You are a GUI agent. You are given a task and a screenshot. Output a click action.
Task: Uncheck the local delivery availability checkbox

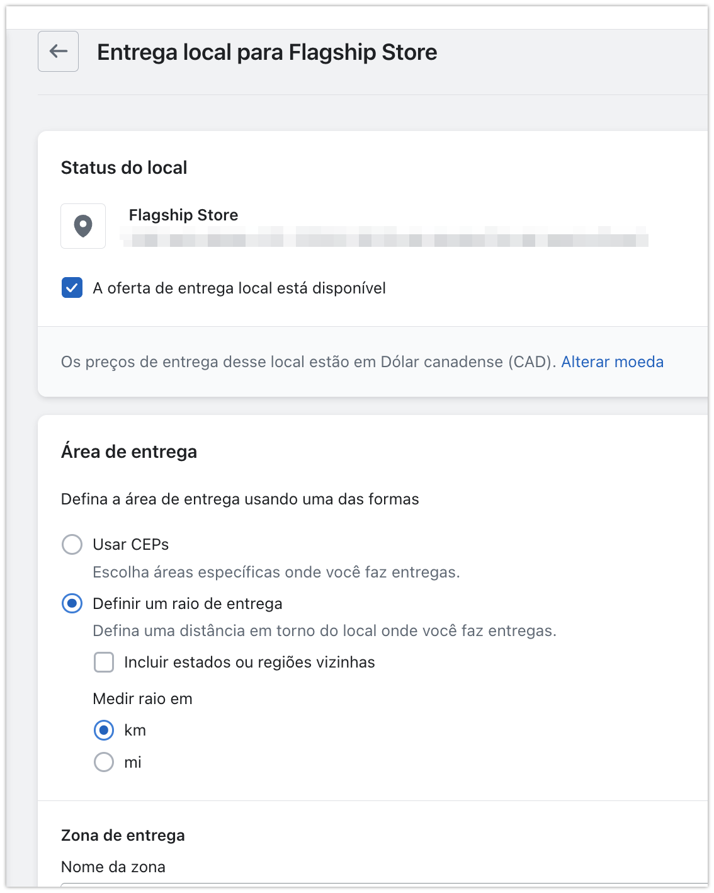pos(72,288)
